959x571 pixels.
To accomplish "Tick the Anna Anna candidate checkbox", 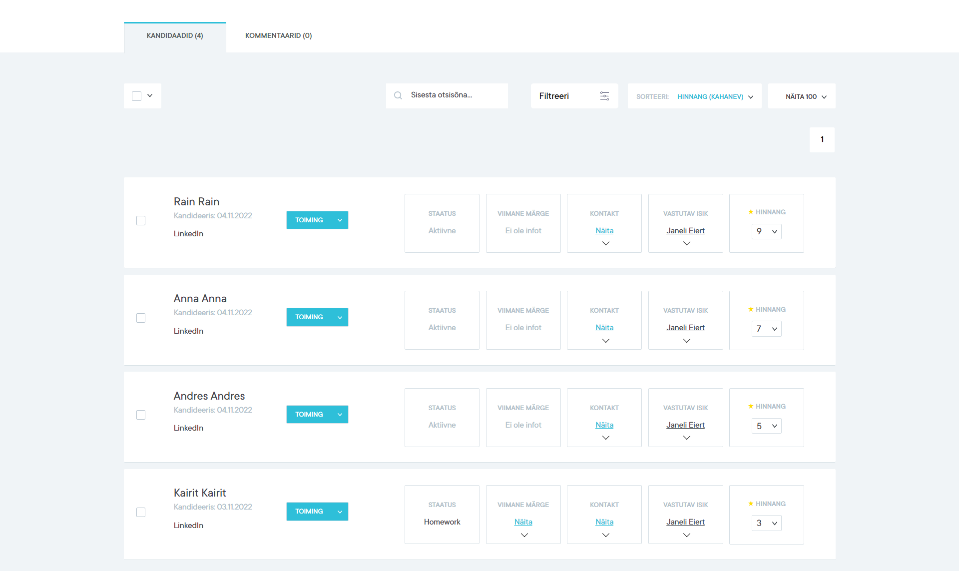I will coord(141,318).
